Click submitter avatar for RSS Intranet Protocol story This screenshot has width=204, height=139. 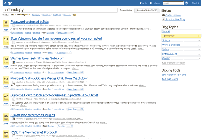point(14,136)
